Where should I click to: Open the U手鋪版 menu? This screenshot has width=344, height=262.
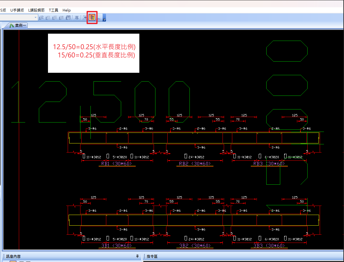coord(17,10)
